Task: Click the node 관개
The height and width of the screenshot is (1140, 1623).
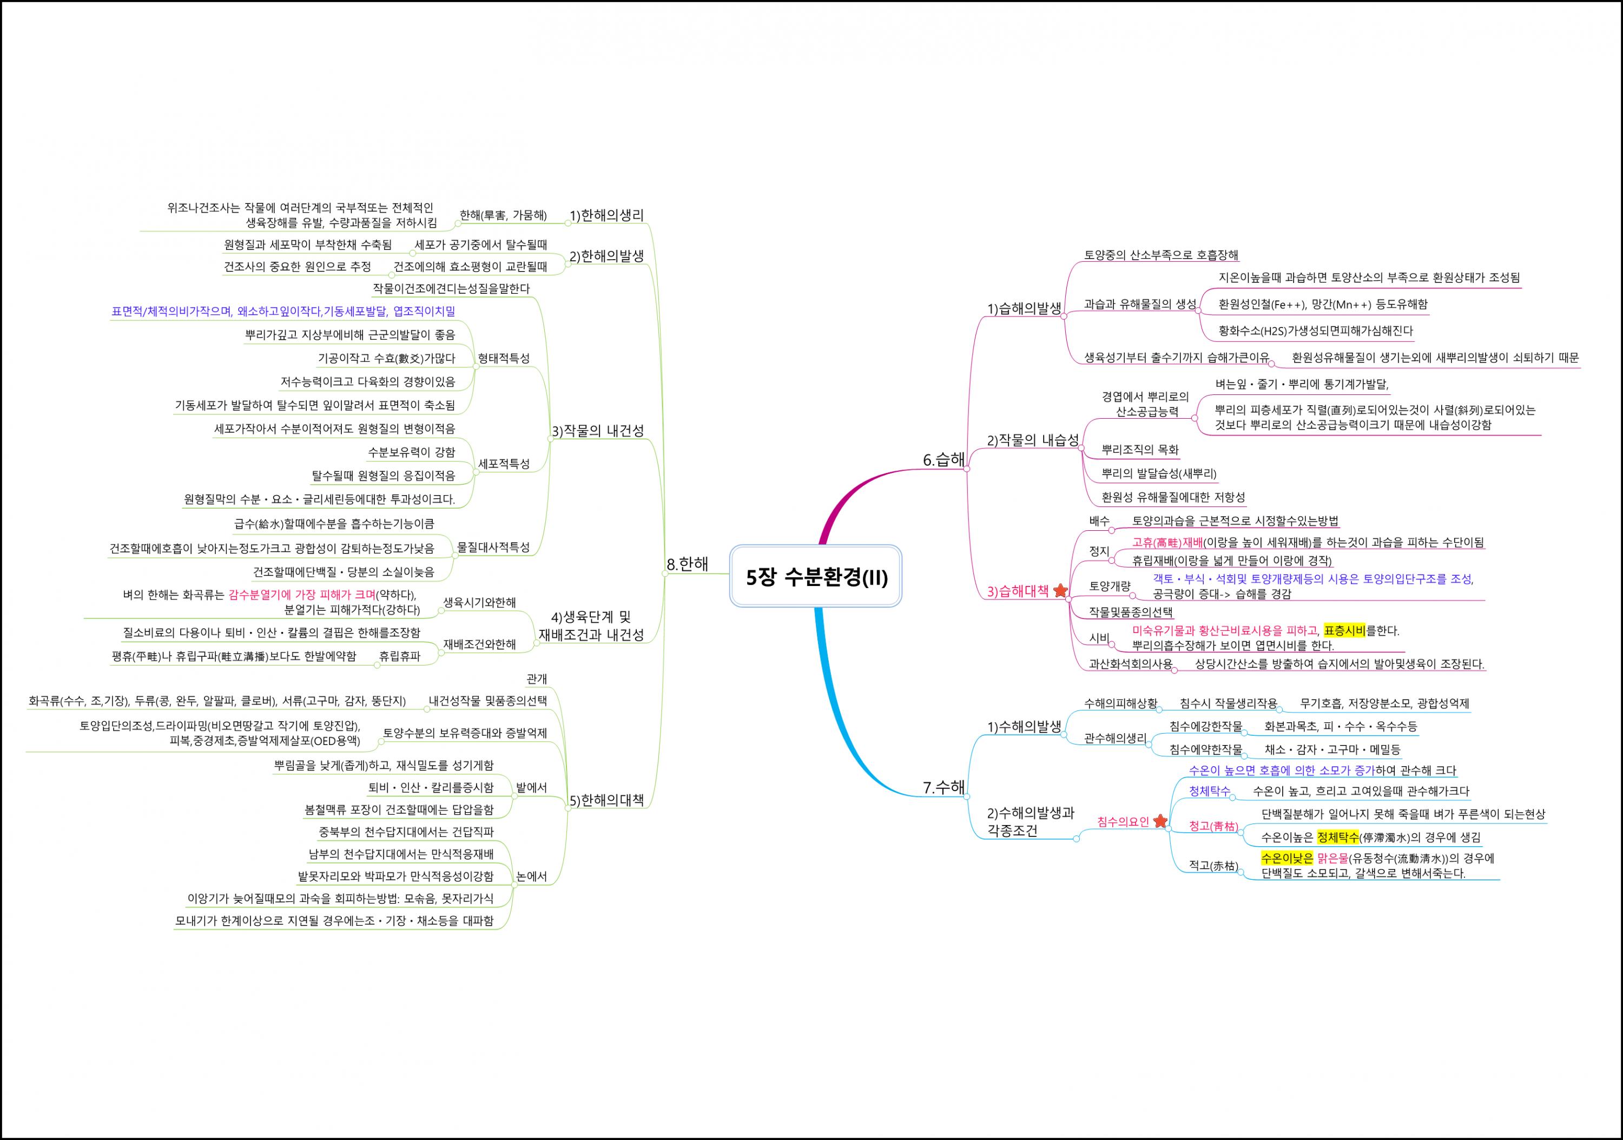Action: [x=537, y=678]
